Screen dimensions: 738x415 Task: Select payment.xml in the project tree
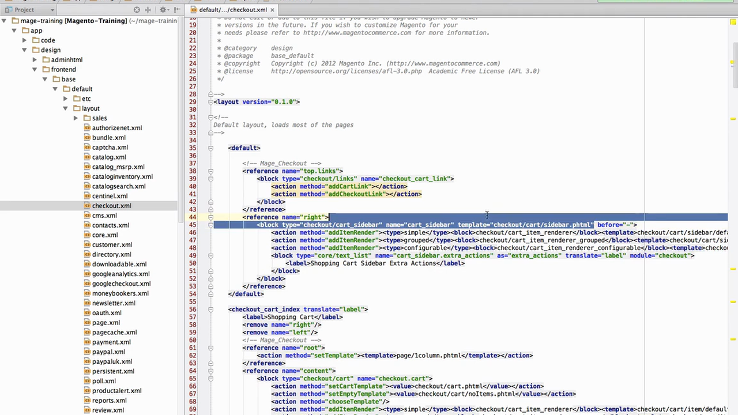pyautogui.click(x=112, y=342)
